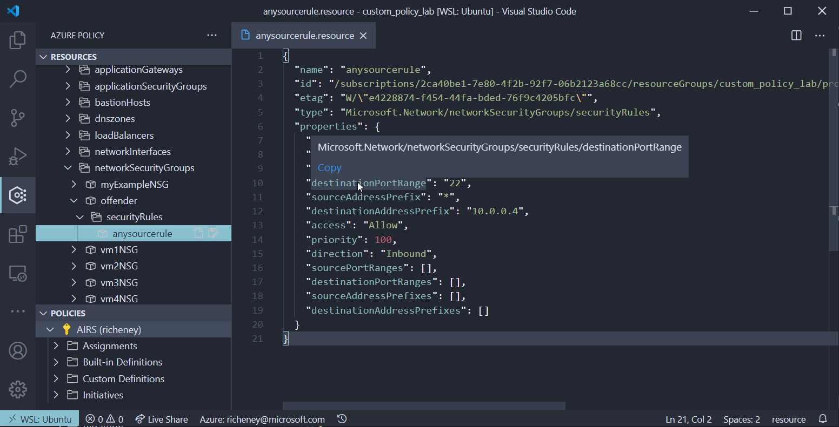Open Remote Explorer icon
The width and height of the screenshot is (839, 427).
[18, 273]
